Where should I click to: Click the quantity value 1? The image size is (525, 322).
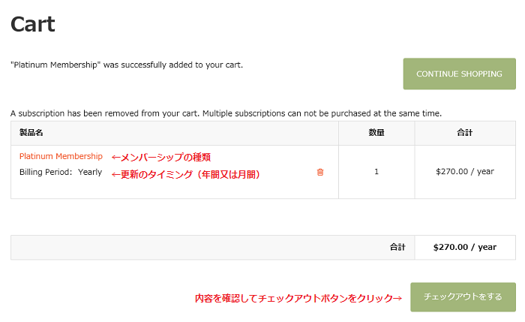click(x=376, y=172)
